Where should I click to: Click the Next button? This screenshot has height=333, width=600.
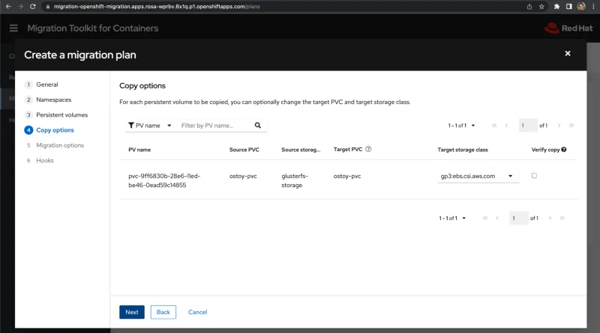131,312
